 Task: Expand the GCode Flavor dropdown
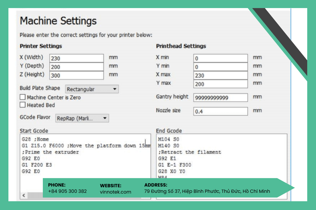click(x=82, y=118)
